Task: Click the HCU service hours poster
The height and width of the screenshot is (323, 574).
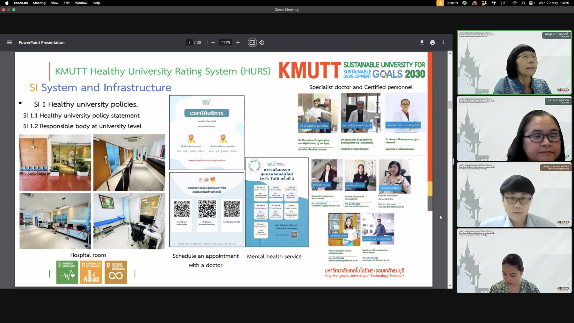Action: (207, 133)
